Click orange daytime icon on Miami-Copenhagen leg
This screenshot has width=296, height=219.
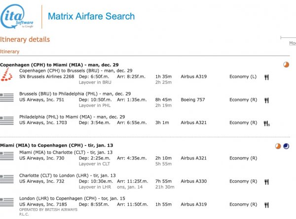pyautogui.click(x=279, y=146)
